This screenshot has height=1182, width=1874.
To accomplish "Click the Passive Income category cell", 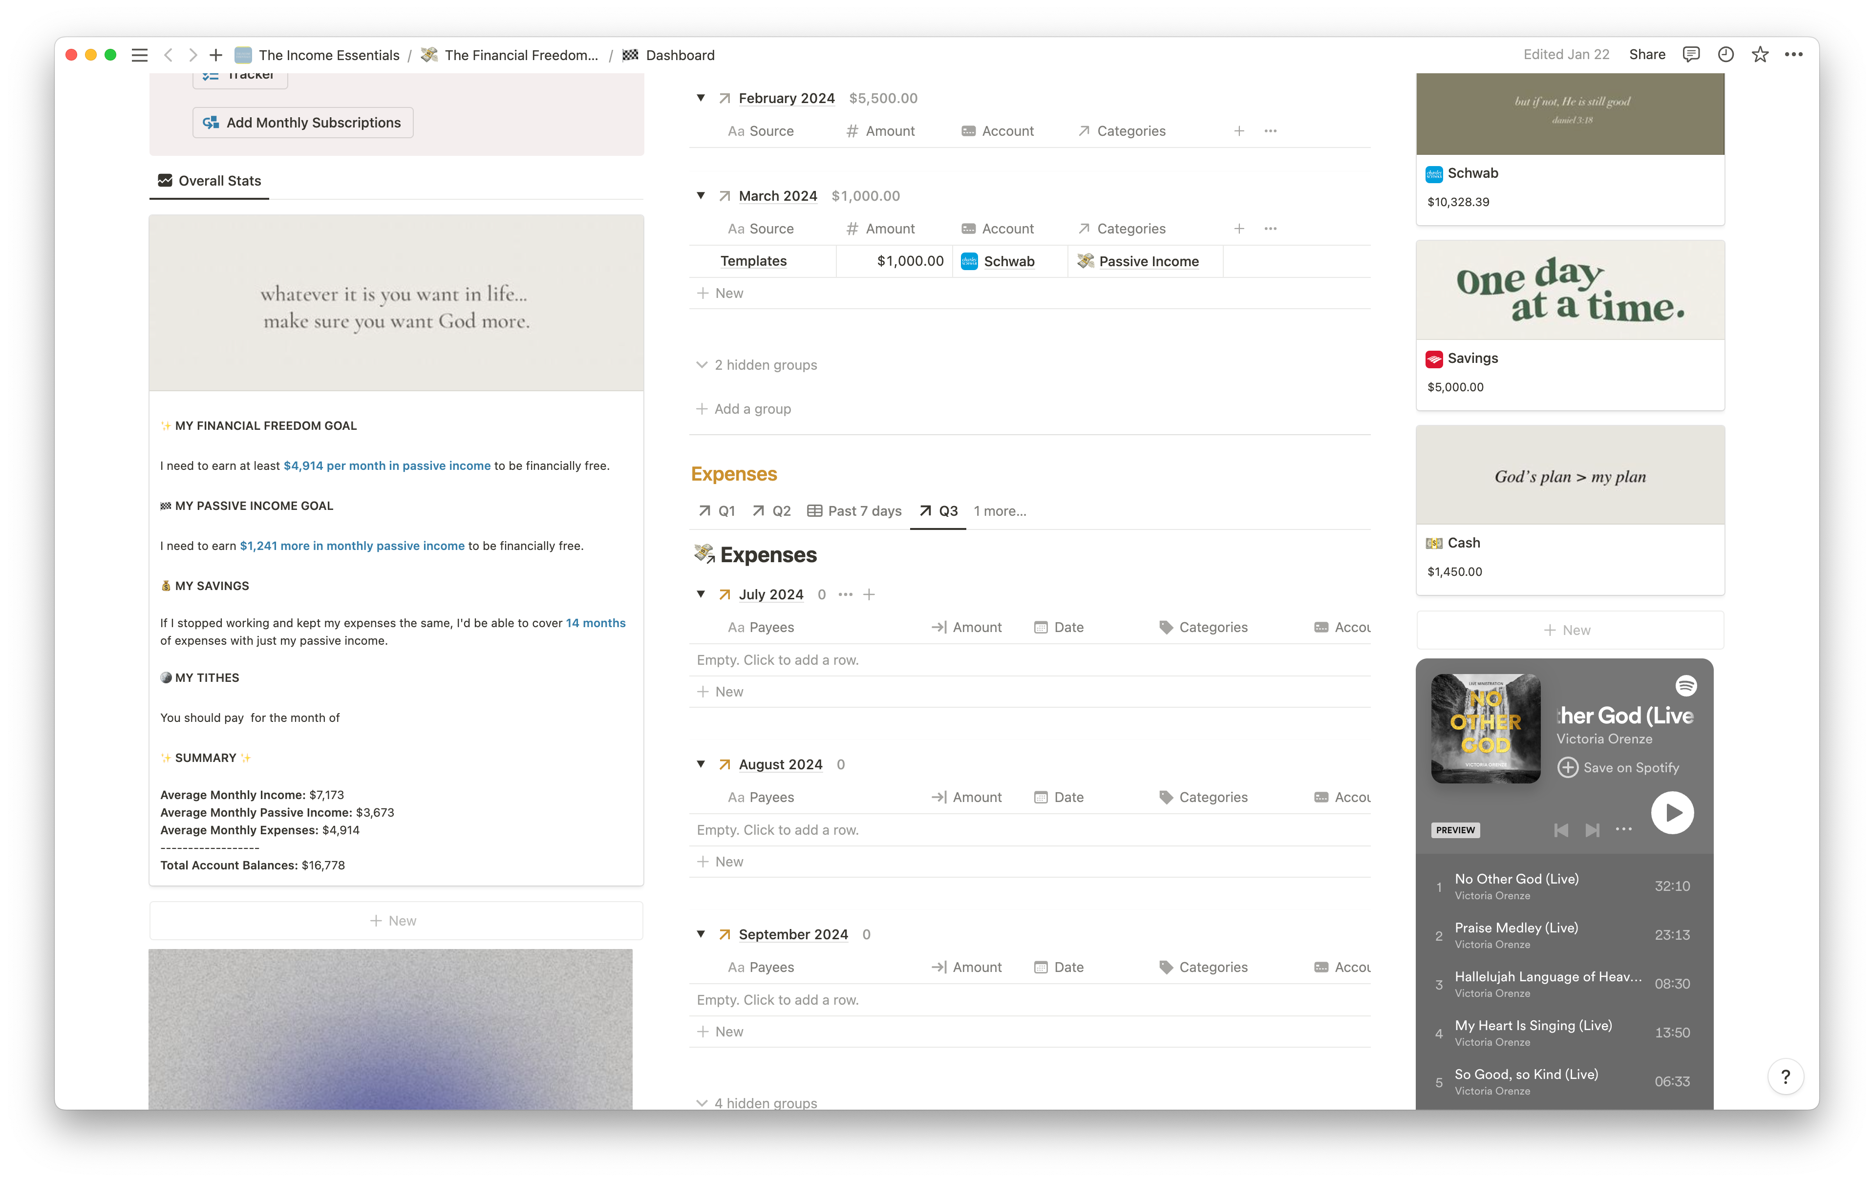I will pyautogui.click(x=1145, y=261).
